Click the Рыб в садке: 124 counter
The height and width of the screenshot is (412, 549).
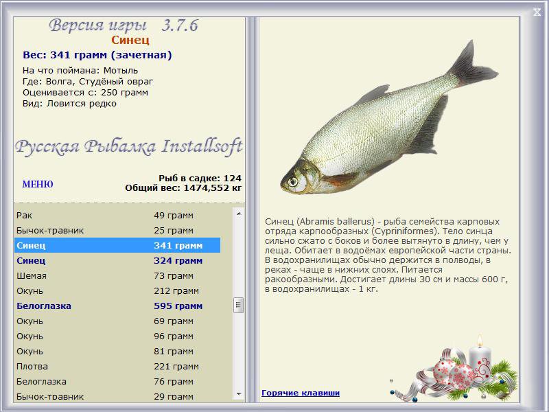(200, 178)
